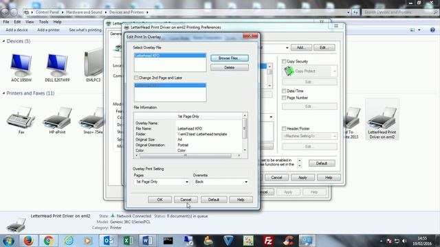Open the address bar history dropdown arrow

(x=349, y=12)
